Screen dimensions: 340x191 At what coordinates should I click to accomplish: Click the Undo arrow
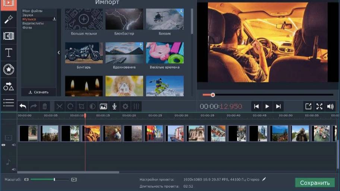pos(23,106)
